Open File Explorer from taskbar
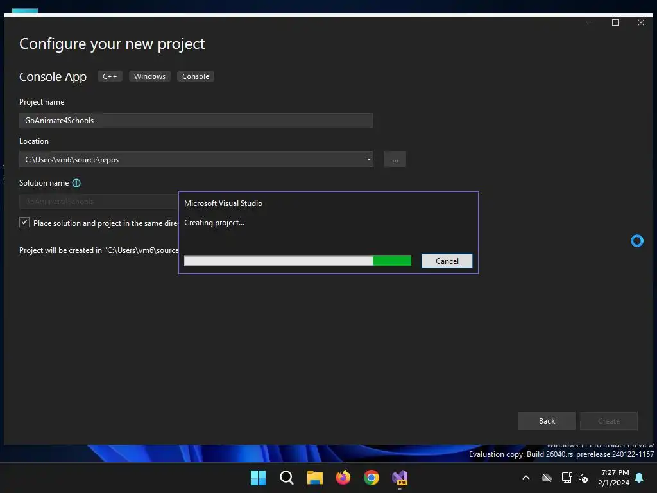 314,478
